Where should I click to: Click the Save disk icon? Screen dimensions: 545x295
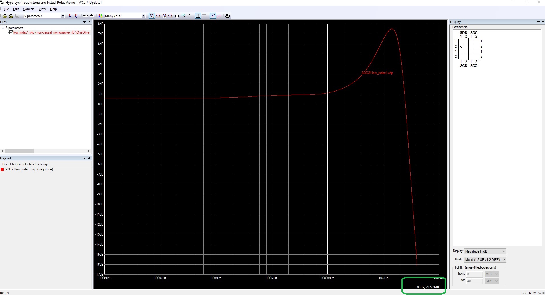tap(17, 16)
